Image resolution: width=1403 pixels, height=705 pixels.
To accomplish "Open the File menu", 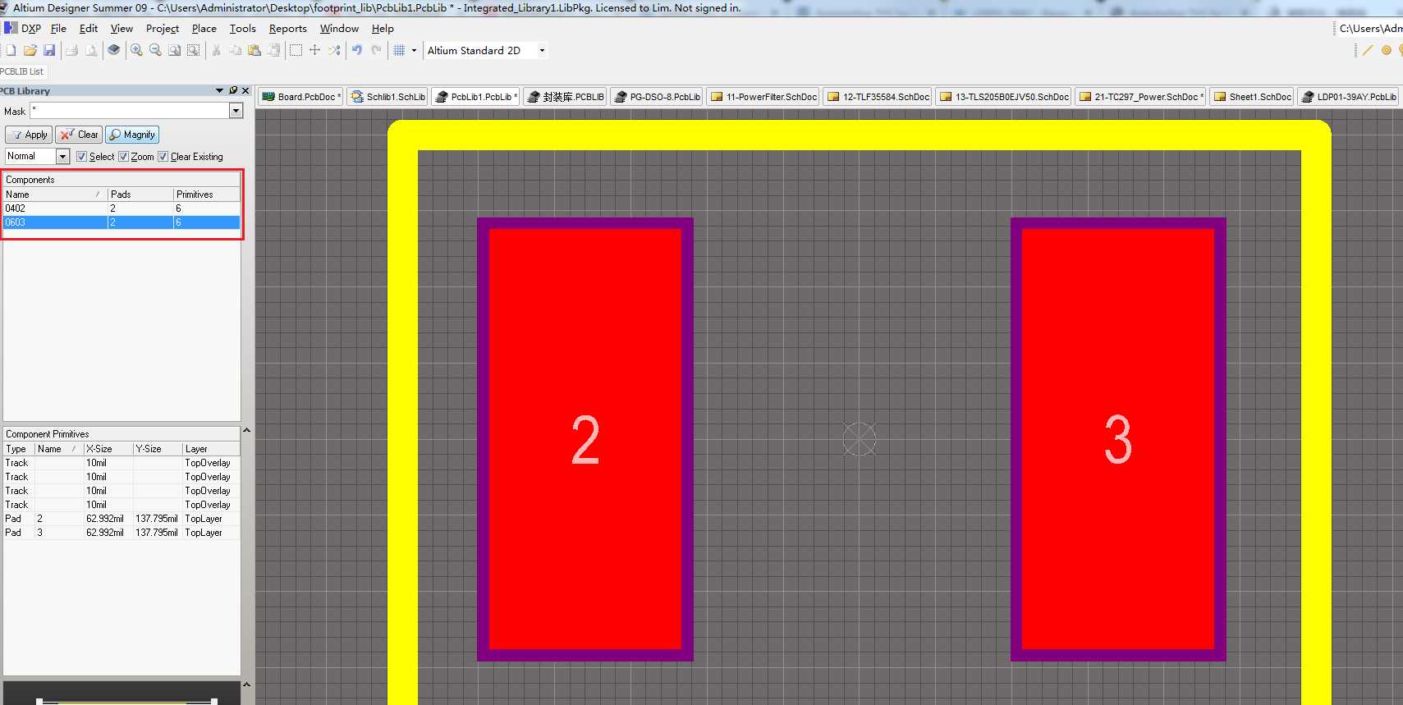I will 58,28.
